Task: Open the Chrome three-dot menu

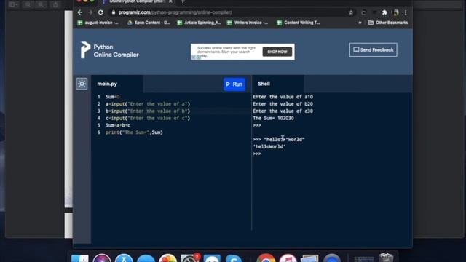Action: (x=406, y=12)
